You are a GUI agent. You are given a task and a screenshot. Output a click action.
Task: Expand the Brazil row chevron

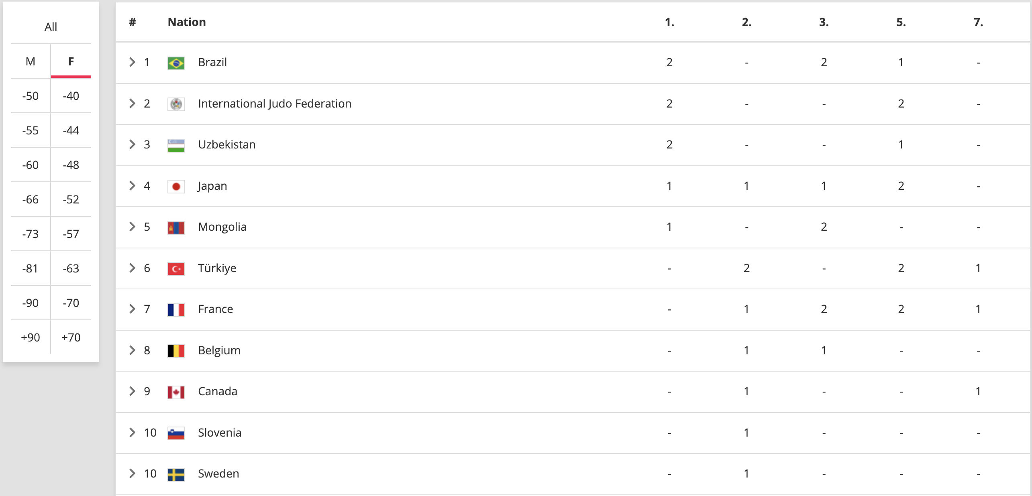132,62
